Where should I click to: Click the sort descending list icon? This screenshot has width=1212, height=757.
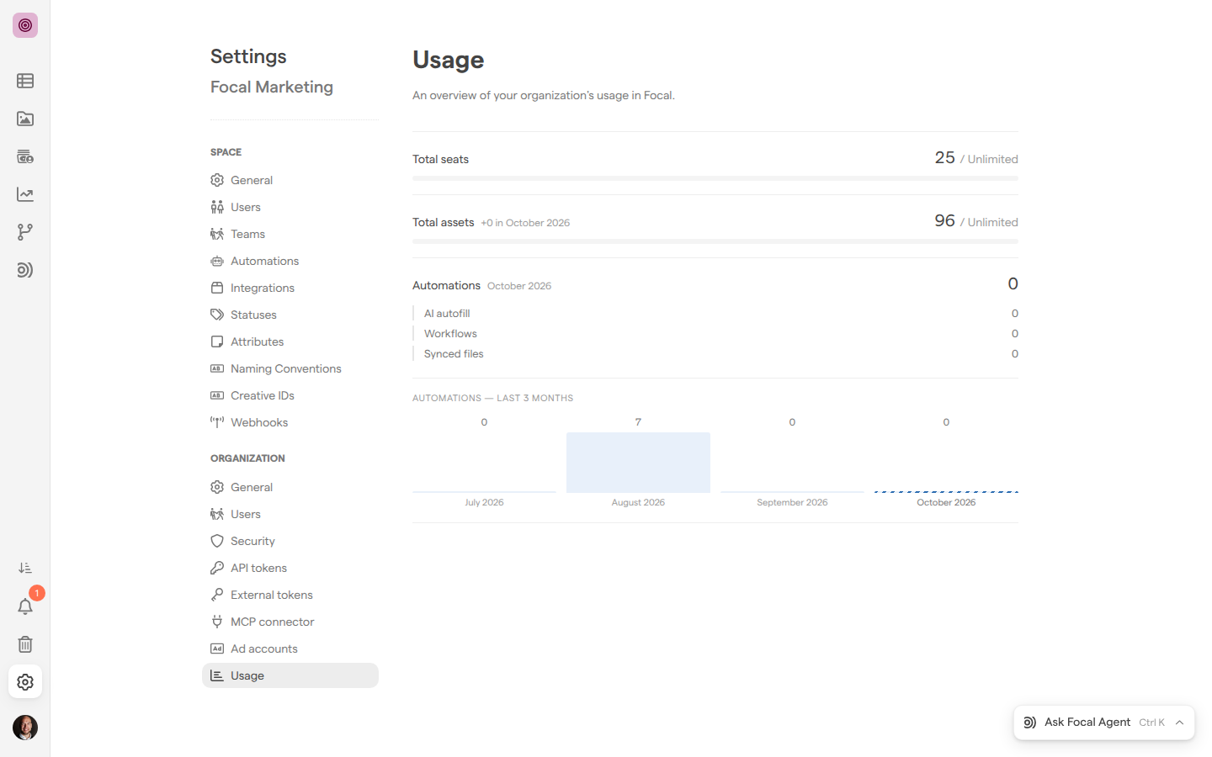25,569
